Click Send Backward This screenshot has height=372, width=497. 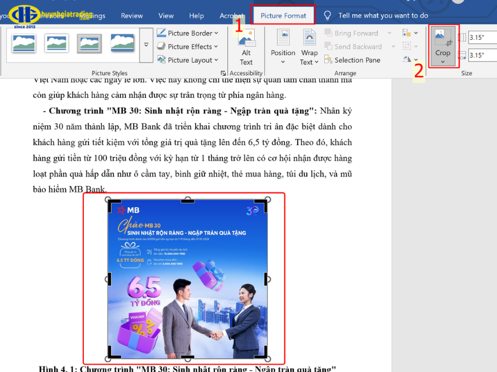(x=353, y=46)
